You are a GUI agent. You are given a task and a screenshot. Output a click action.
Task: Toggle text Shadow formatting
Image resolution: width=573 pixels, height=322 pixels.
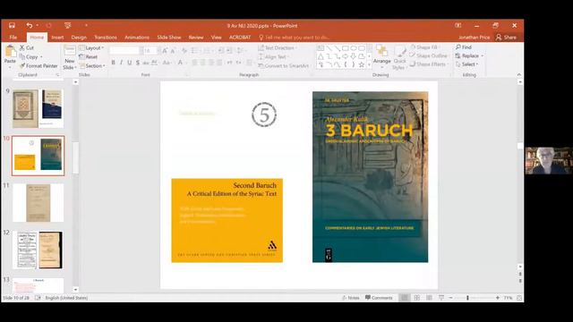point(138,63)
